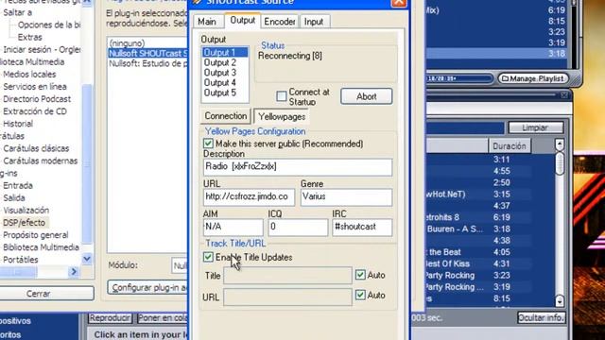Select (ninguno) in the plug-in list
Viewport: 605px width, 340px height.
pyautogui.click(x=128, y=43)
